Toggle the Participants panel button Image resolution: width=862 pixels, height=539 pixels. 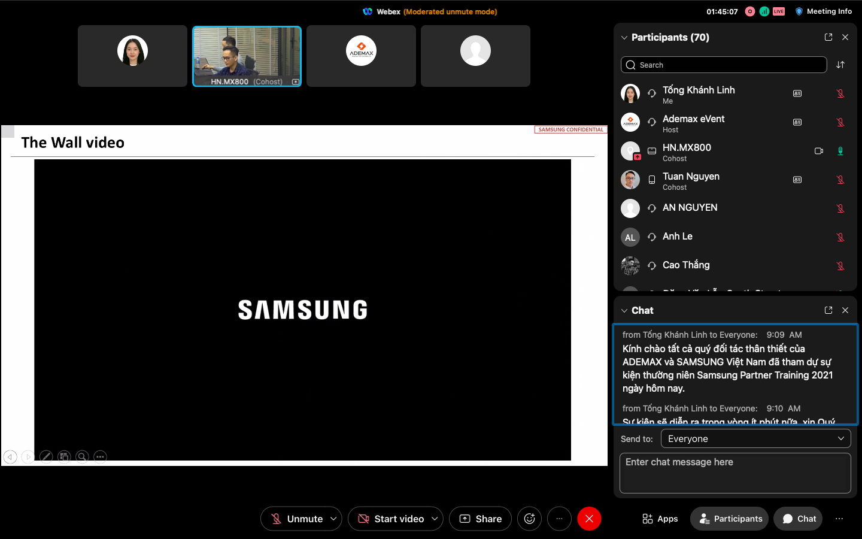pyautogui.click(x=729, y=519)
